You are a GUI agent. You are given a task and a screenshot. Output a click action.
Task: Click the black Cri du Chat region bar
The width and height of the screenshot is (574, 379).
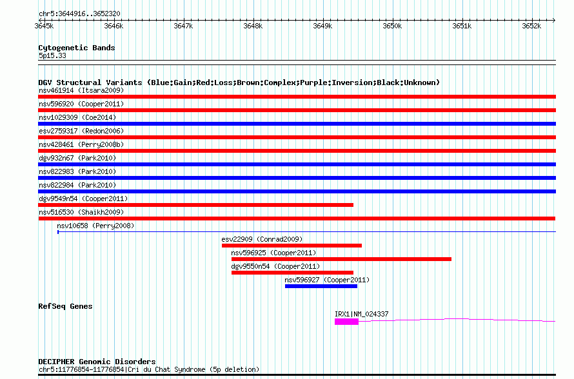click(x=297, y=375)
